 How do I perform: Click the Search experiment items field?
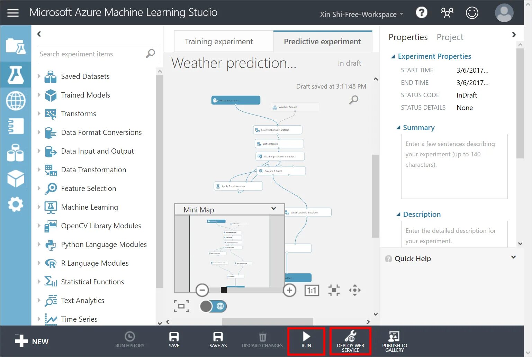tap(97, 54)
